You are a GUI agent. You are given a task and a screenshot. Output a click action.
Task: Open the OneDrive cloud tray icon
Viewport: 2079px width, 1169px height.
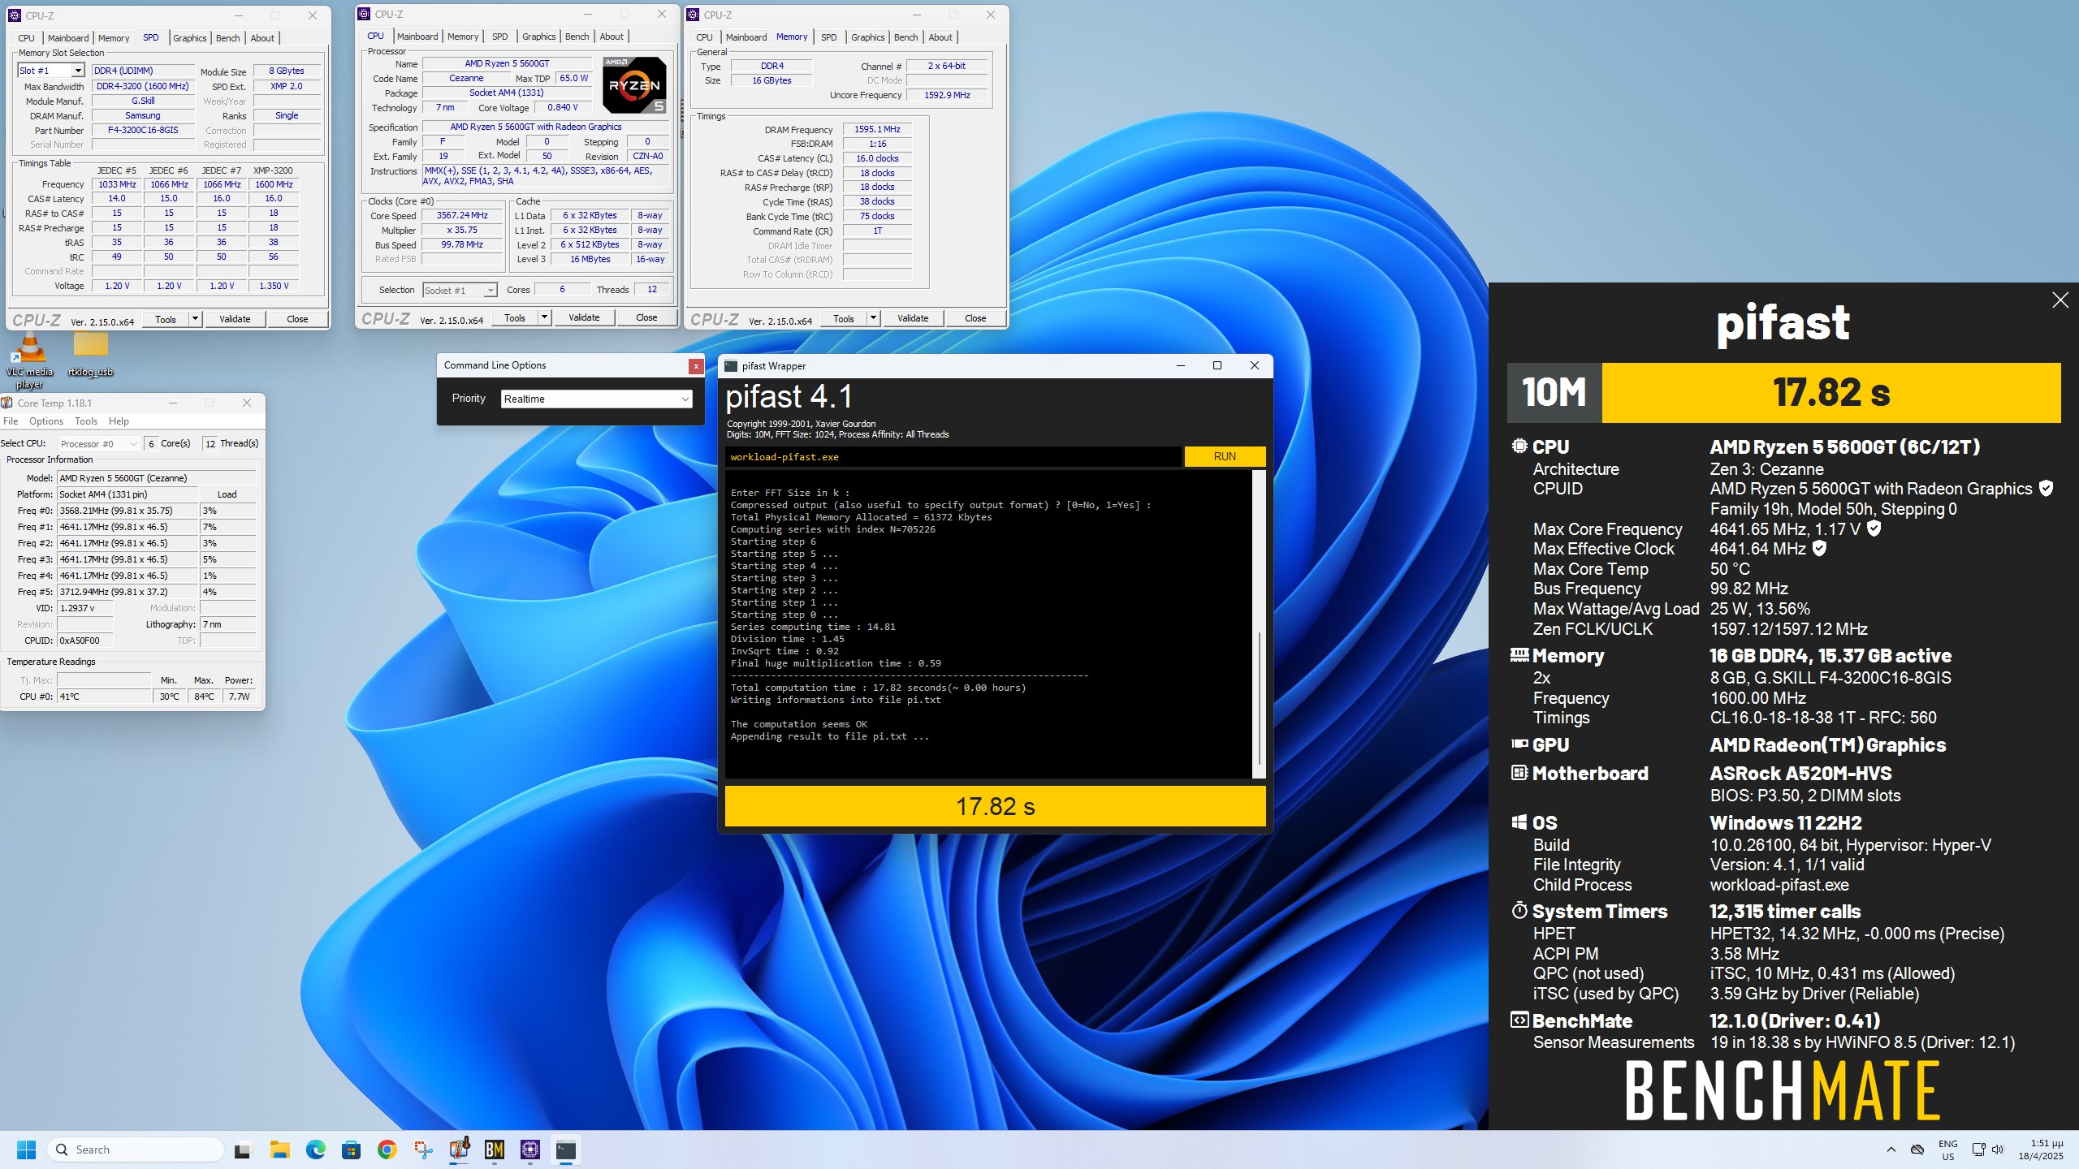click(1917, 1150)
